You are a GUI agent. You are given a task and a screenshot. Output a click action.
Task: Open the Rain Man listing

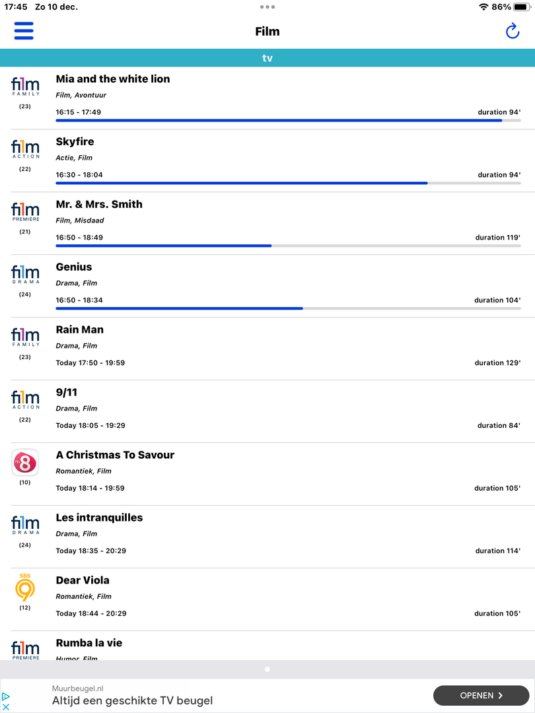pos(80,329)
